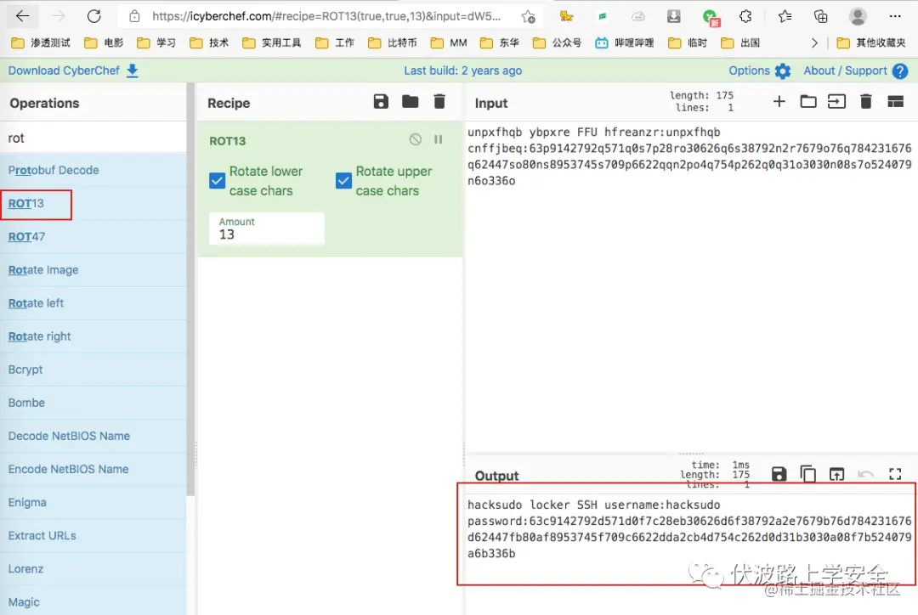This screenshot has width=918, height=615.
Task: Open the 比特币 bookmarks folder
Action: point(393,42)
